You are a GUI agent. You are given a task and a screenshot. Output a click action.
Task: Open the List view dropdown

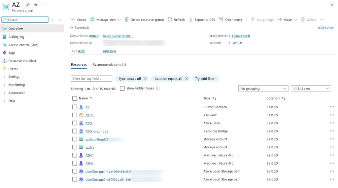(311, 88)
